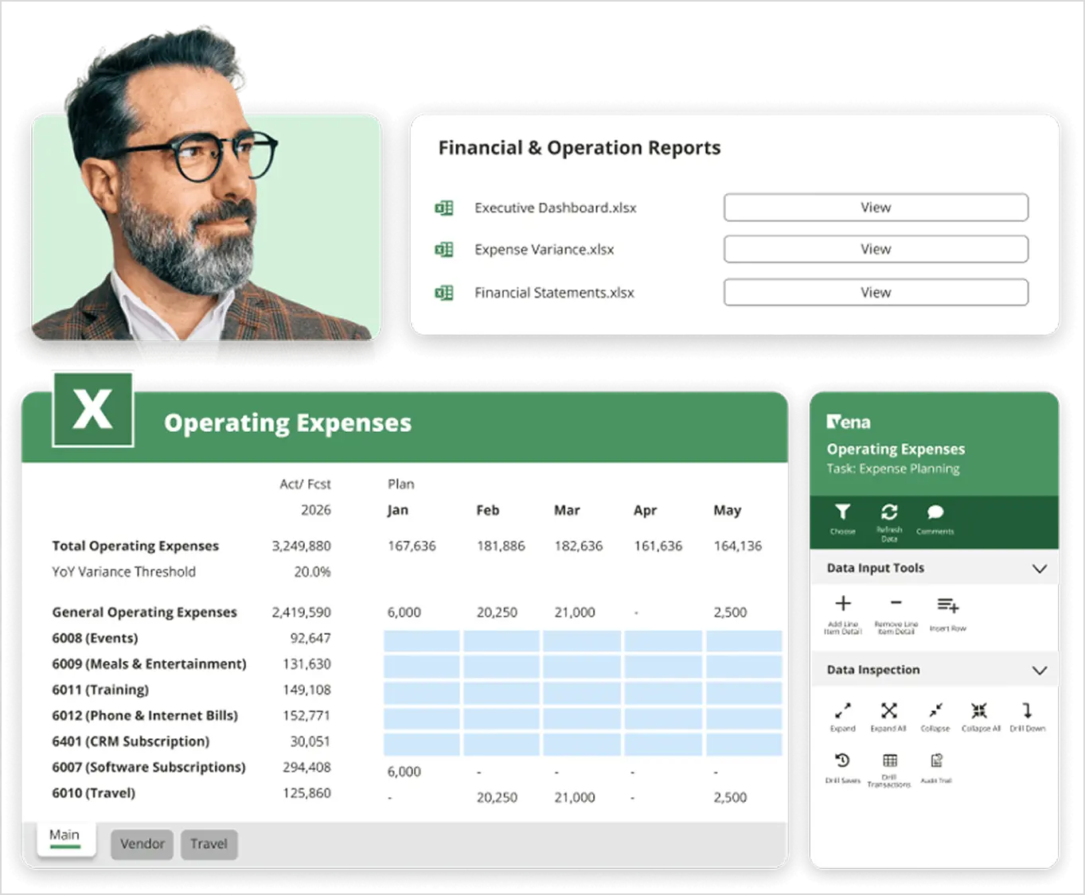Click the Jan column header
This screenshot has height=895, width=1085.
pyautogui.click(x=398, y=511)
